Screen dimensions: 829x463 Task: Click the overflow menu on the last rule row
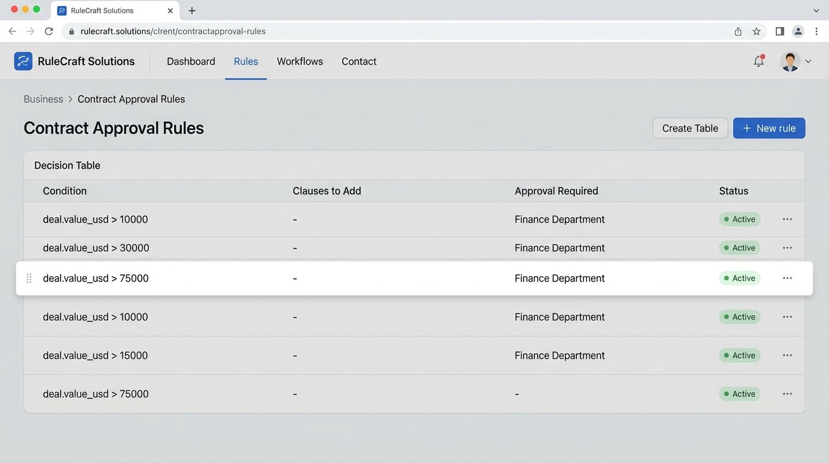point(787,394)
